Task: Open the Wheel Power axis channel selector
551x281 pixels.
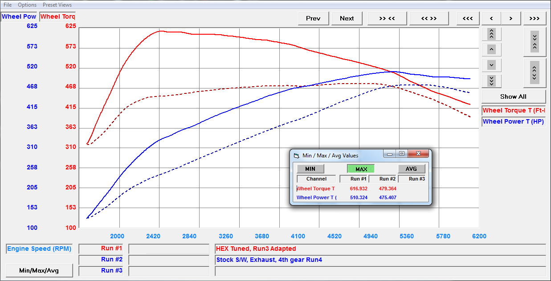Action: (19, 17)
